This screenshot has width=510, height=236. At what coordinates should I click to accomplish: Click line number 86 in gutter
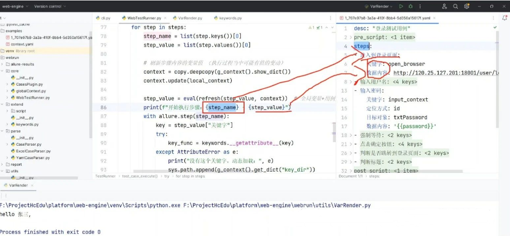click(x=103, y=107)
